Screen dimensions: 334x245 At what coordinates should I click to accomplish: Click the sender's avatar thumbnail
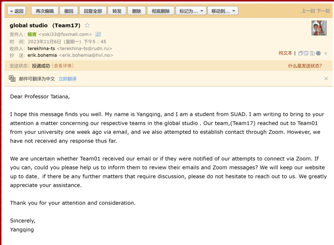tap(319, 28)
